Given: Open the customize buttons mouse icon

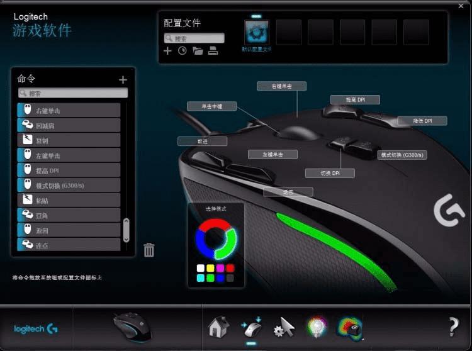Looking at the screenshot, I should pyautogui.click(x=252, y=328).
